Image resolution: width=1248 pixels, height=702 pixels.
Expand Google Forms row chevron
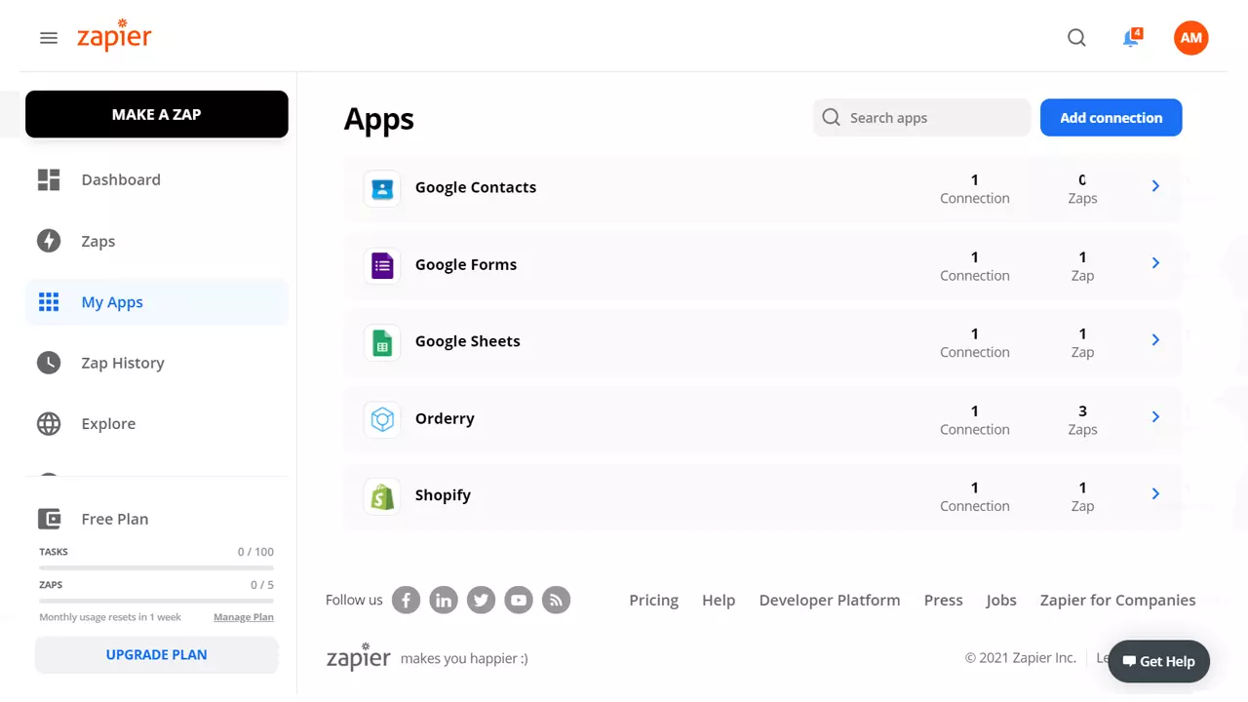point(1155,263)
